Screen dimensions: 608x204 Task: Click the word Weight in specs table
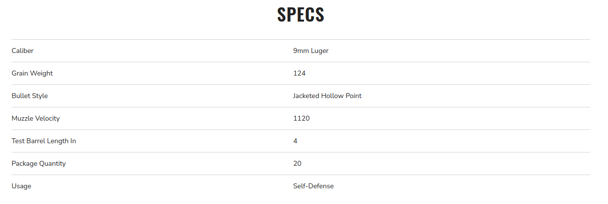click(42, 73)
